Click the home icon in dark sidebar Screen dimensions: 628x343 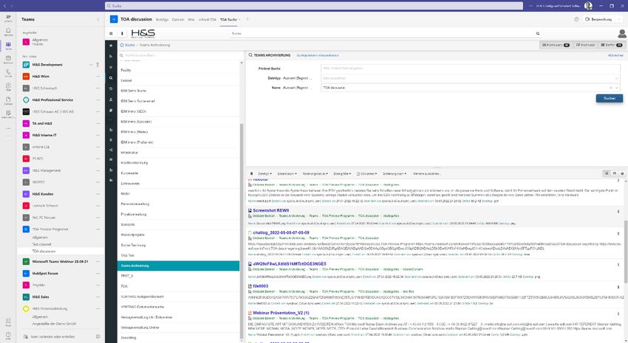111,46
